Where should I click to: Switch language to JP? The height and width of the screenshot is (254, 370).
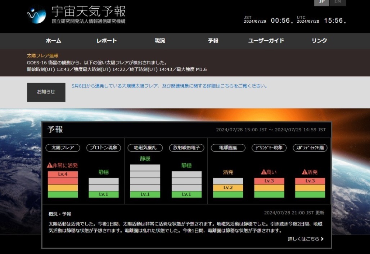322,2
